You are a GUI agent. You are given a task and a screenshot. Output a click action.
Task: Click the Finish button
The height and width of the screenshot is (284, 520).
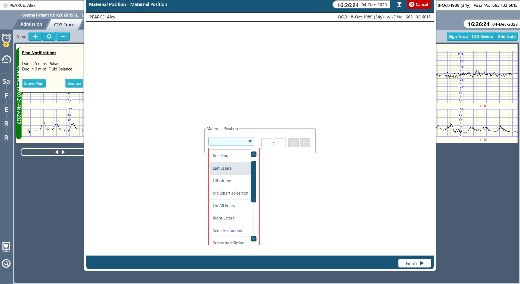pyautogui.click(x=414, y=263)
